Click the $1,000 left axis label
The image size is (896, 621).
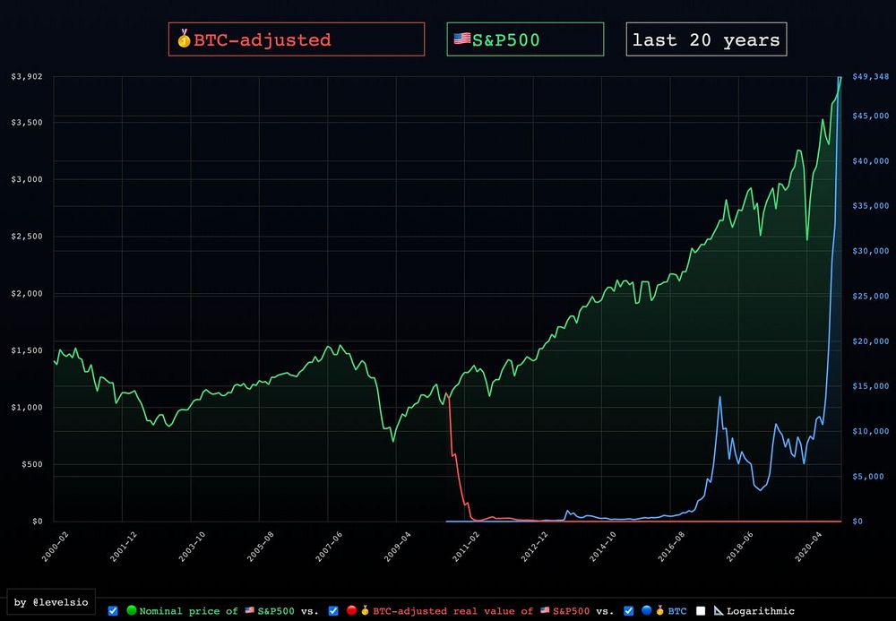click(x=27, y=408)
